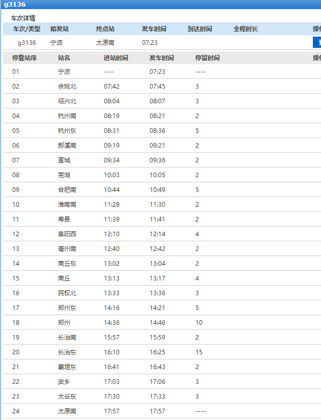Viewport: 321px width, 420px height.
Task: Click the 商丘东 station row
Action: [162, 263]
